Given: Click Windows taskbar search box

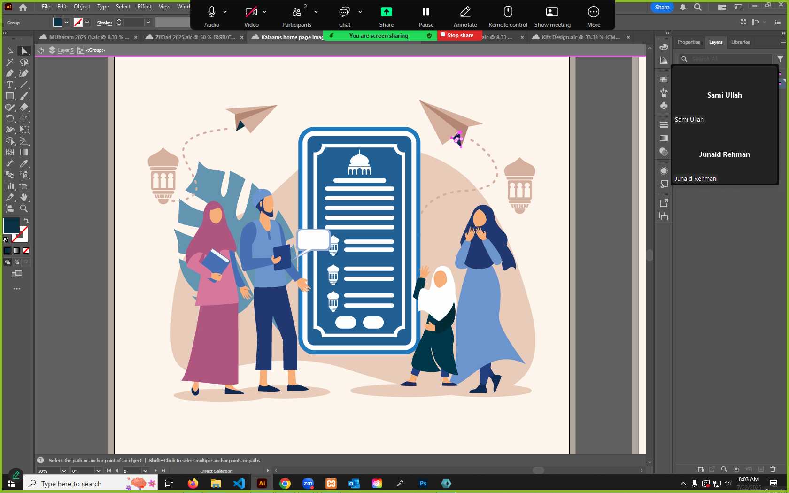Looking at the screenshot, I should pyautogui.click(x=90, y=484).
